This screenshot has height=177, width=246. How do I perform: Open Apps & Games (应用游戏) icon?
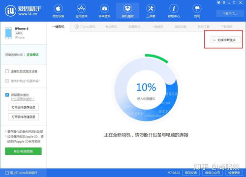(81, 9)
